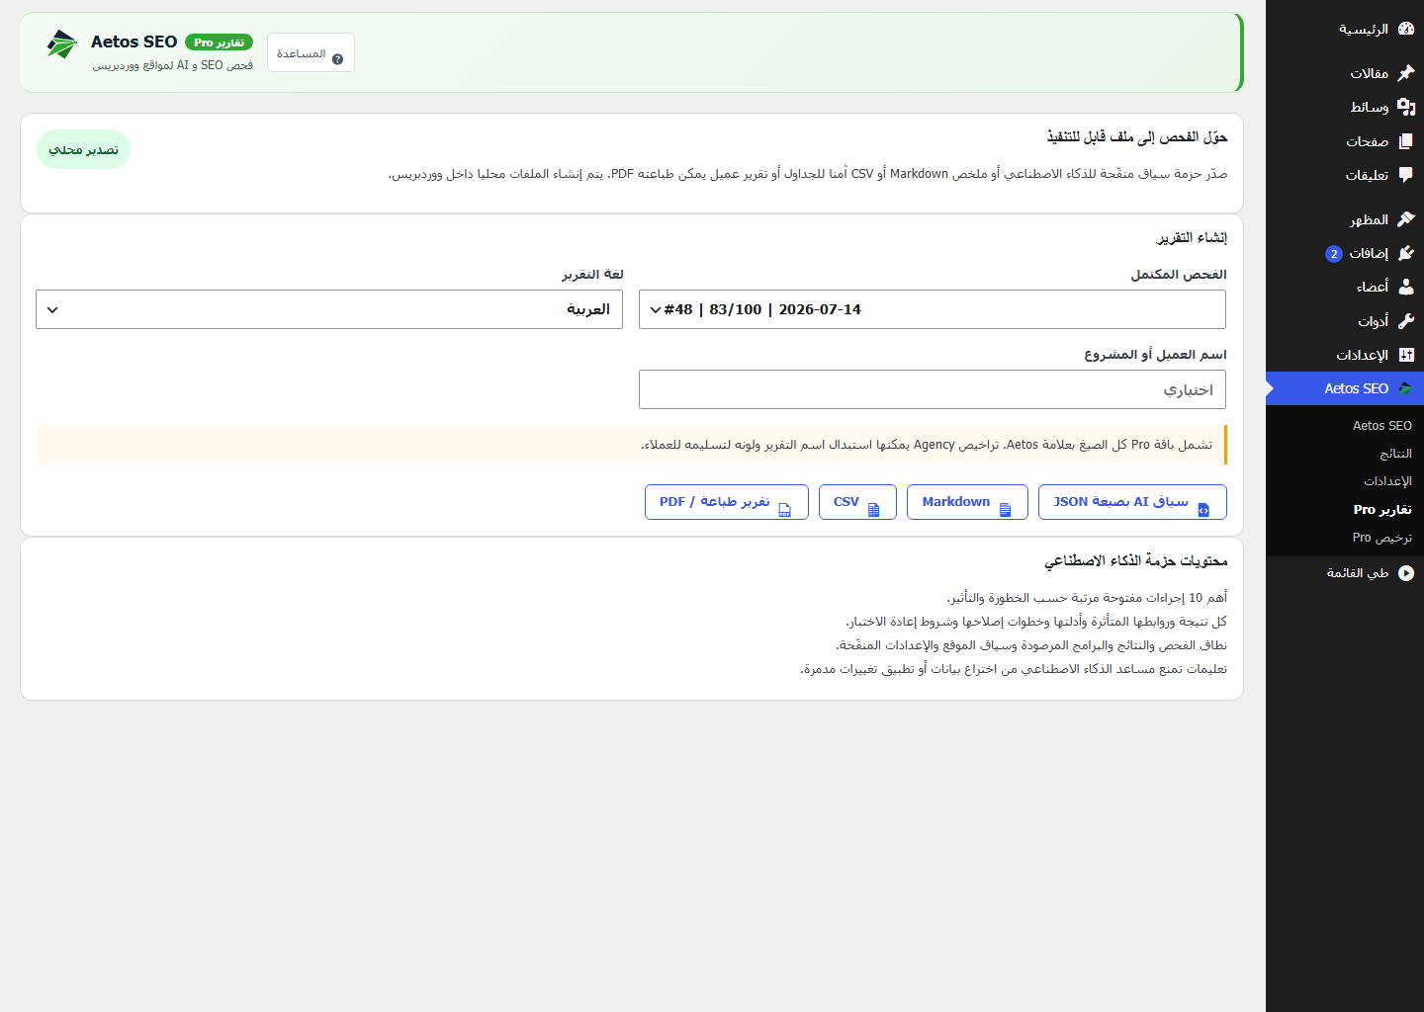Click the إنشاء التقرير section heading

point(1192,238)
